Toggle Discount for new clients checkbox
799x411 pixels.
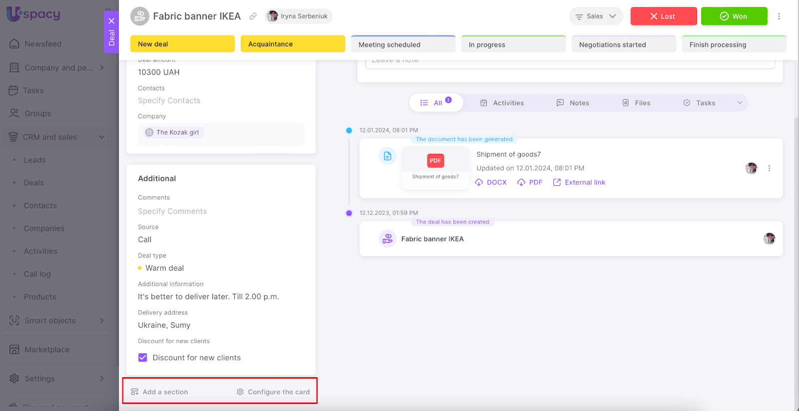(x=143, y=358)
